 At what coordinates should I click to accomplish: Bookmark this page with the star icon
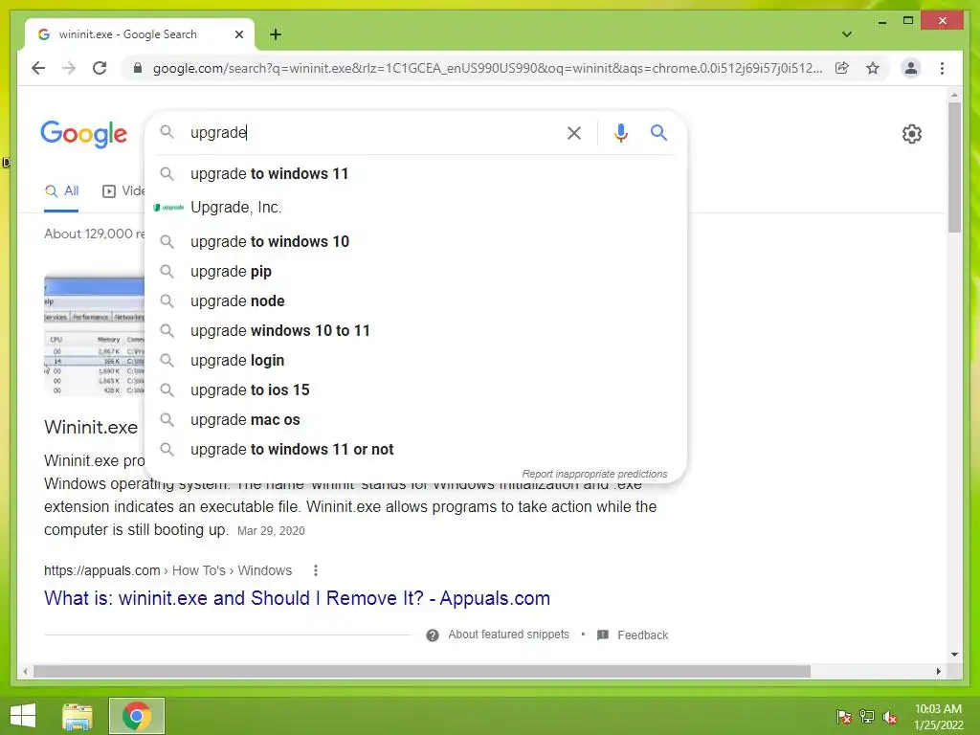[x=873, y=68]
